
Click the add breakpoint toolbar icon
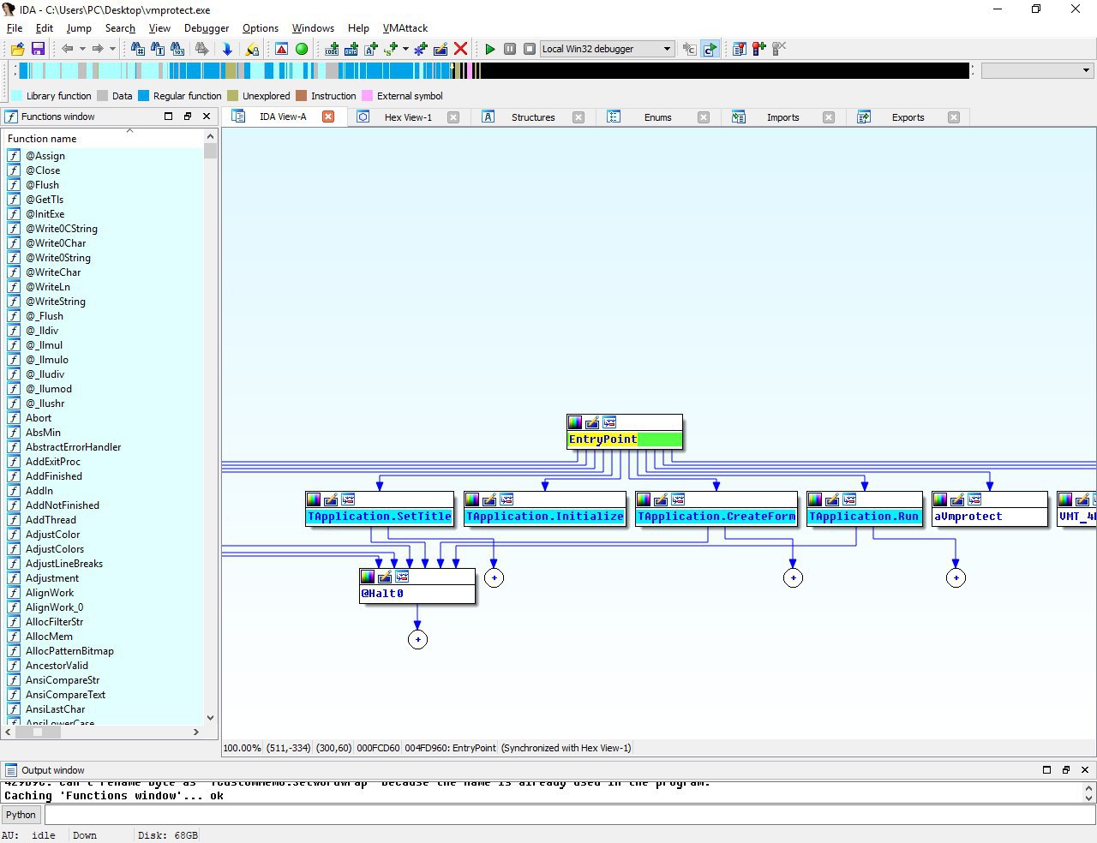(x=758, y=49)
